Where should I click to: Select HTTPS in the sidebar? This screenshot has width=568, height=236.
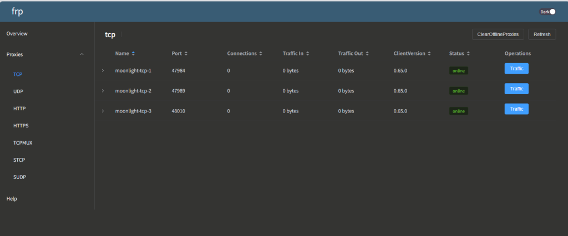[x=21, y=126]
